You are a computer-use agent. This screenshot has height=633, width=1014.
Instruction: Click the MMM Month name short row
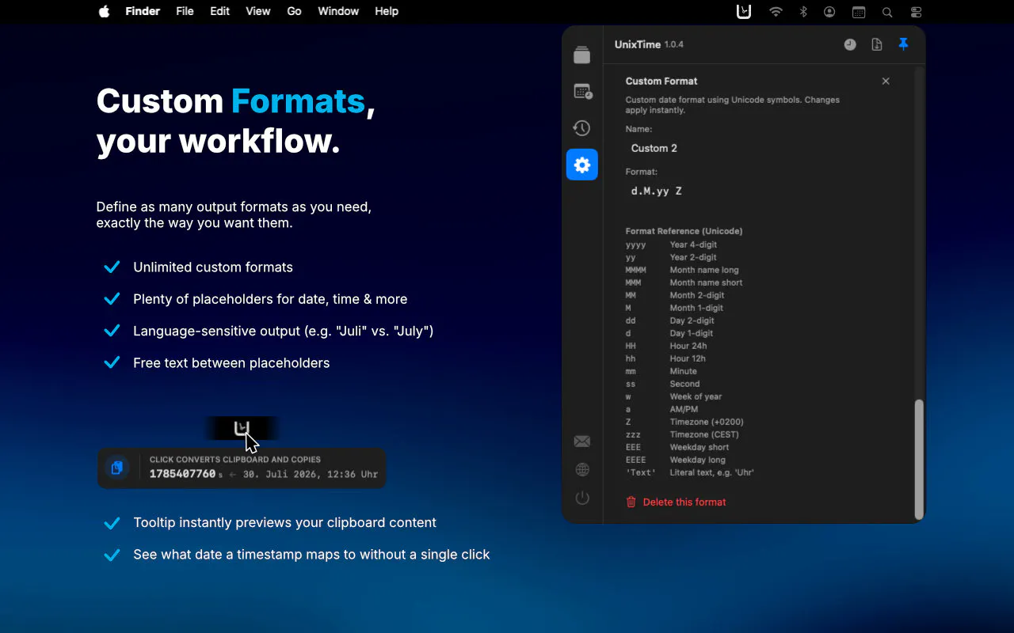click(684, 282)
